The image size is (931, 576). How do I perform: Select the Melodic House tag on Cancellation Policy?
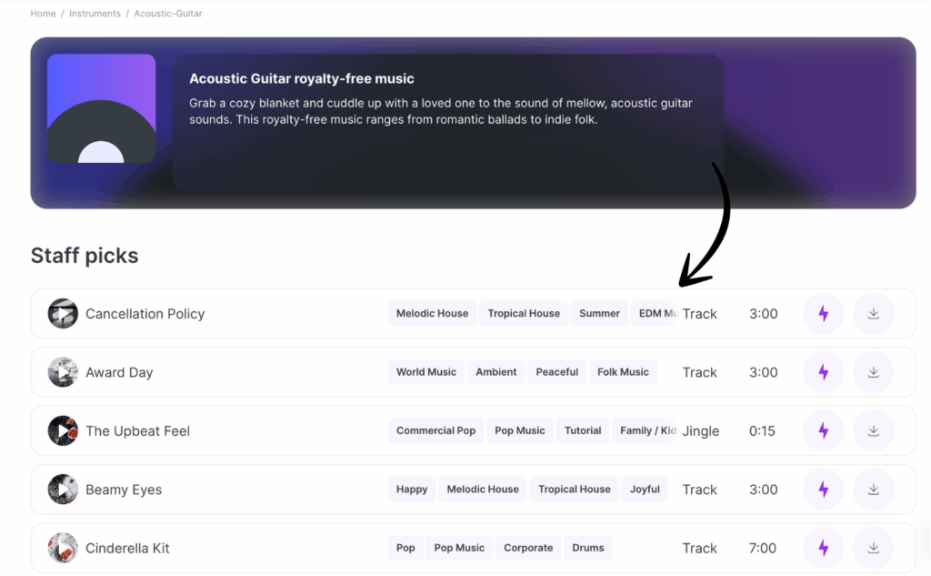tap(432, 313)
